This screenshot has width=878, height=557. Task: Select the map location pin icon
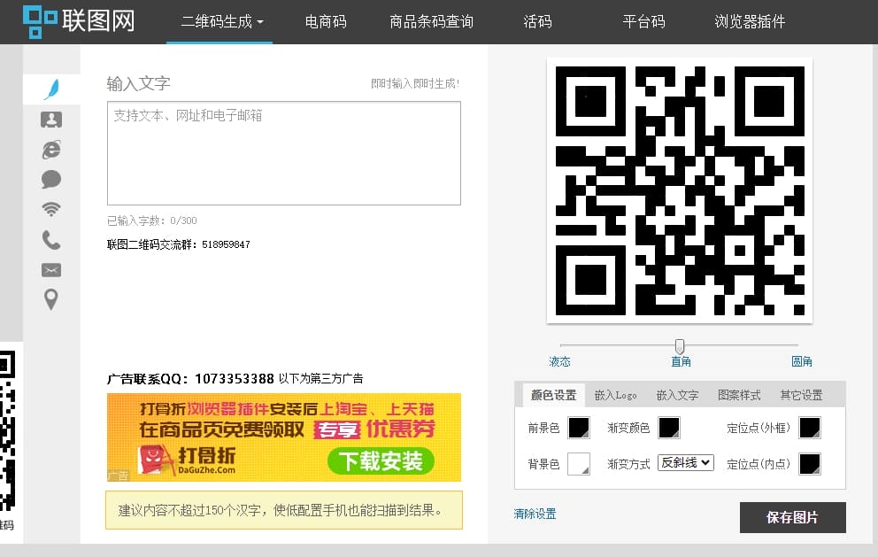pos(51,300)
